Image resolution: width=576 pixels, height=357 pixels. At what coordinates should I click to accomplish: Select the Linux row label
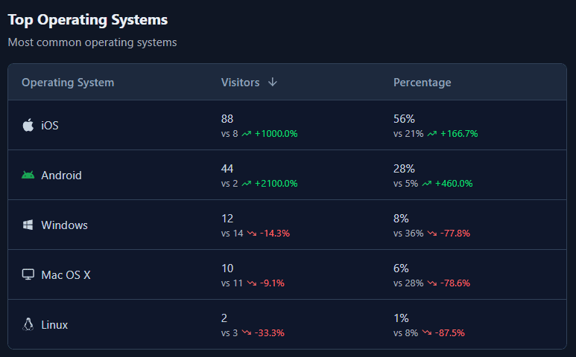point(54,325)
